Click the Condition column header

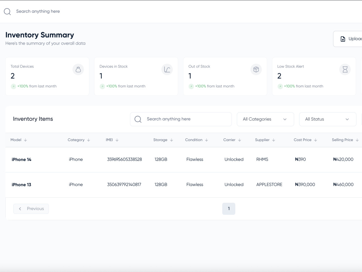coord(194,140)
